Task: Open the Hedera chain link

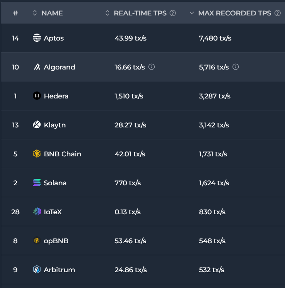Action: [56, 96]
